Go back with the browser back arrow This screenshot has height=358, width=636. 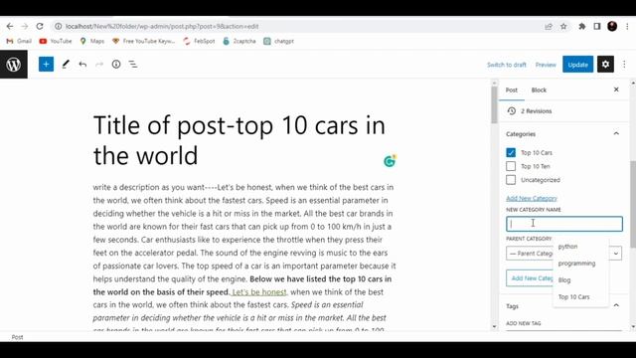10,27
